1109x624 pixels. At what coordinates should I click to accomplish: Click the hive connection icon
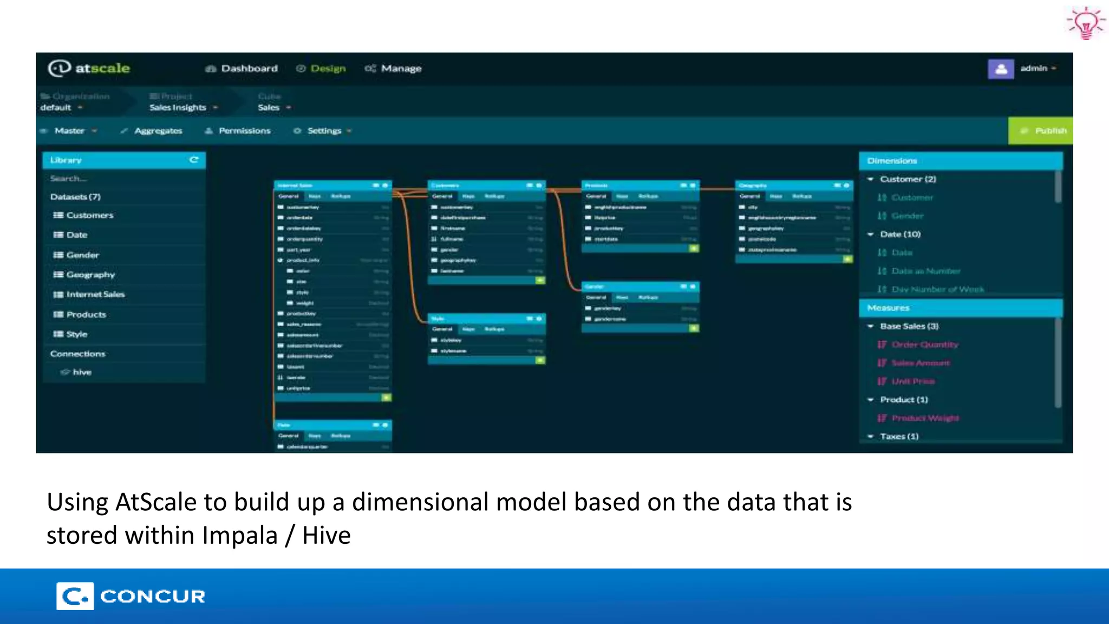click(x=65, y=372)
